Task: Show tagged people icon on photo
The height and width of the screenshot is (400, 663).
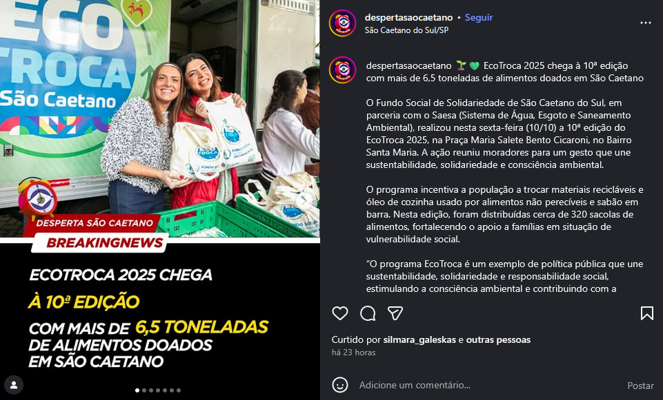Action: click(14, 385)
